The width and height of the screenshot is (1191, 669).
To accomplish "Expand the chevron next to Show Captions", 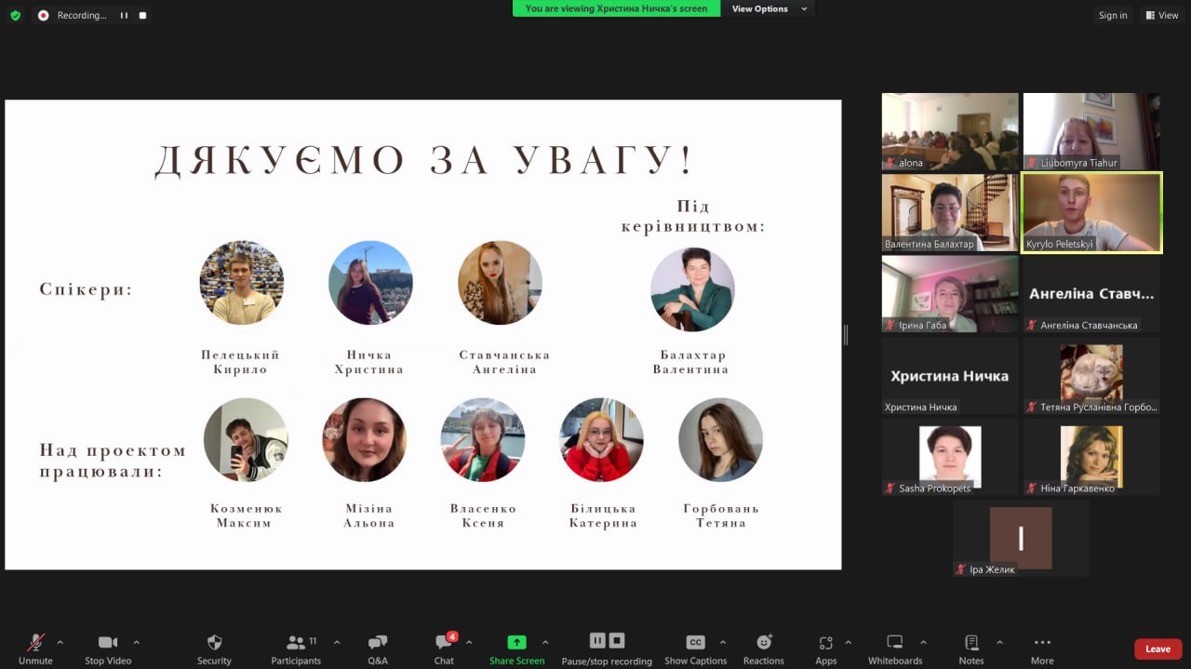I will [723, 642].
